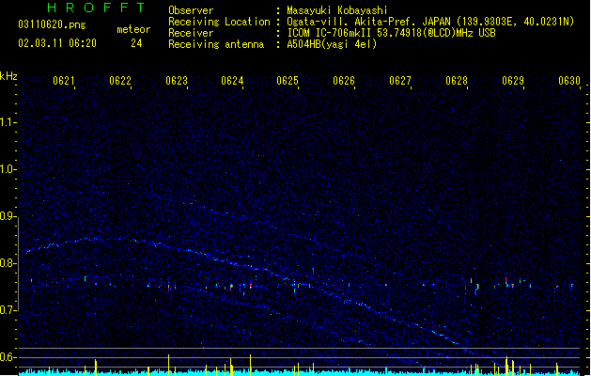Click the 0.6 kHz axis label

pyautogui.click(x=8, y=357)
